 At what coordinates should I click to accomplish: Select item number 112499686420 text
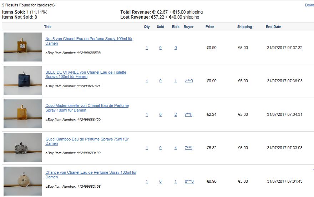coord(89,119)
